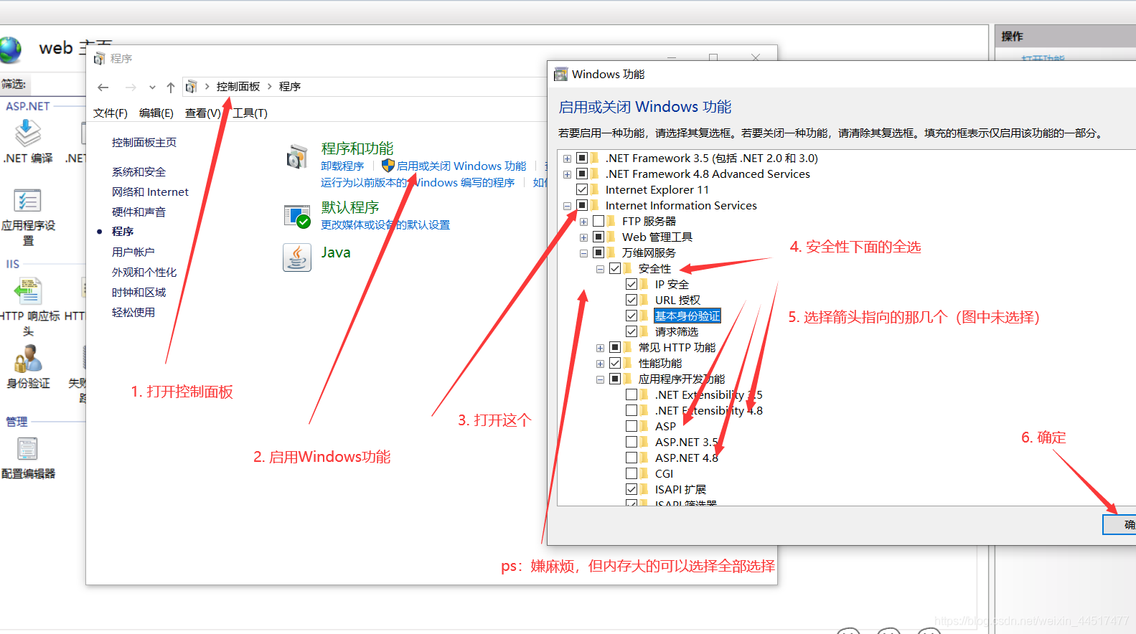Viewport: 1136px width, 634px height.
Task: Open the 更改媒体或设备的默认设置 link
Action: tap(385, 225)
